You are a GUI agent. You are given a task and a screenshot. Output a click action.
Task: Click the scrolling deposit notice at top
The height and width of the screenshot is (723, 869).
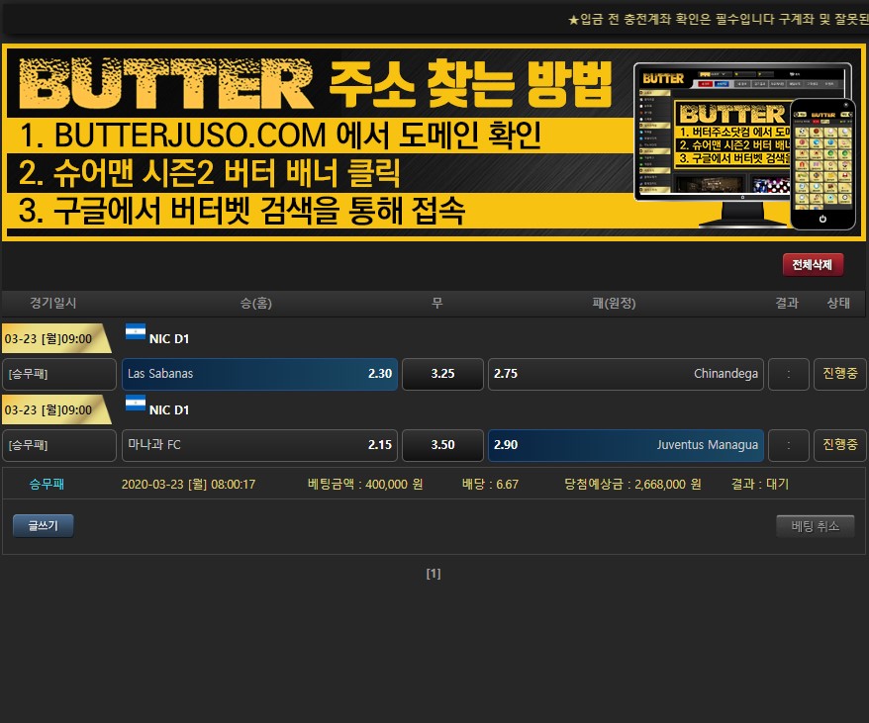click(719, 20)
